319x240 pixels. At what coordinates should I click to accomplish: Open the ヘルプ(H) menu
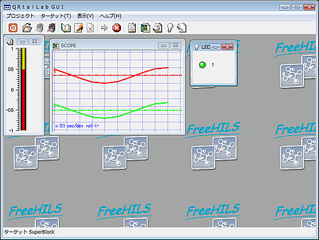click(110, 16)
